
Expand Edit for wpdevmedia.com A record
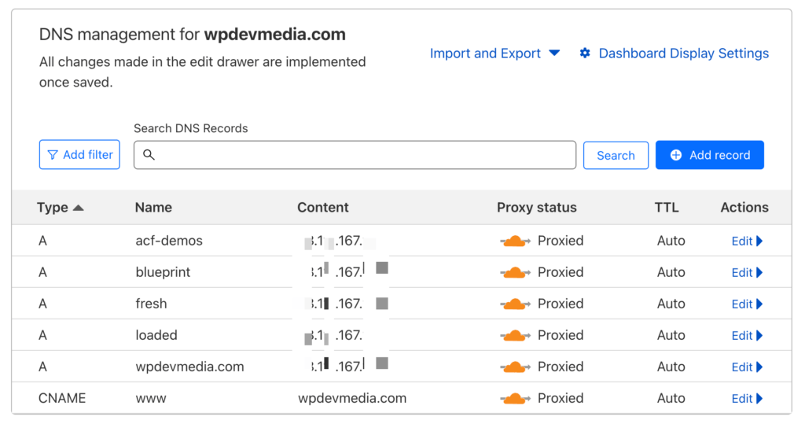(x=747, y=367)
